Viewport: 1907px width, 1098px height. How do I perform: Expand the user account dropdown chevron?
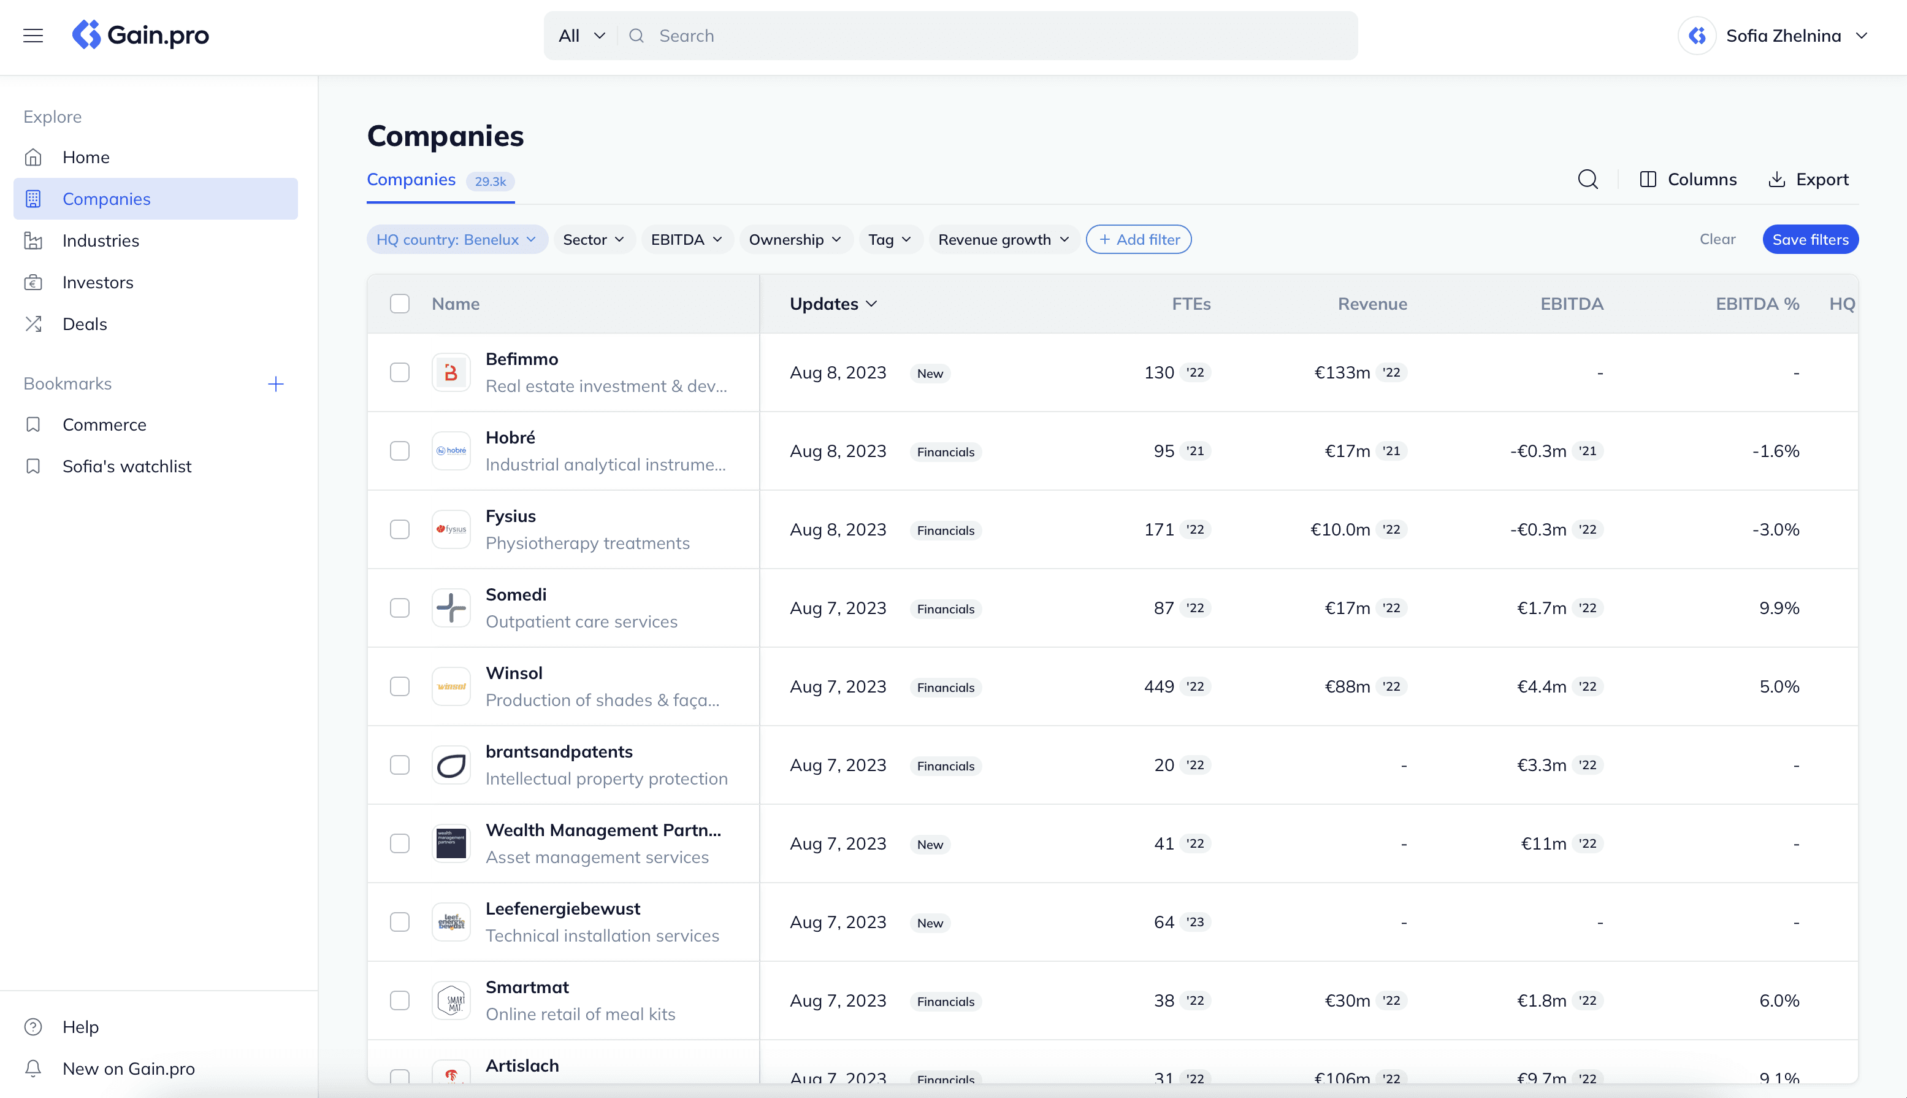[x=1862, y=36]
